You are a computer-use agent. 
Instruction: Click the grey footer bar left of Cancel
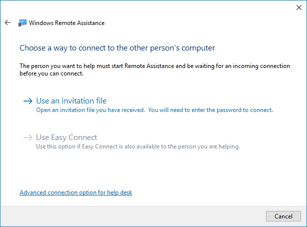(x=133, y=216)
